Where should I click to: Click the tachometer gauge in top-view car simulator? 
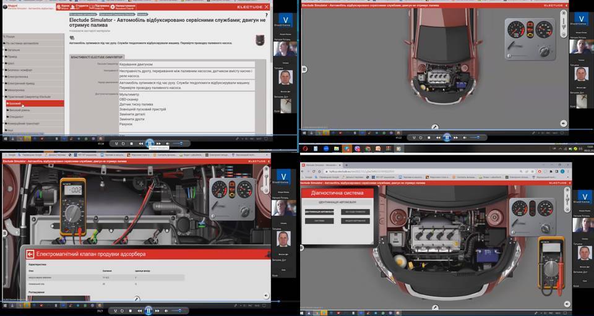pos(516,29)
